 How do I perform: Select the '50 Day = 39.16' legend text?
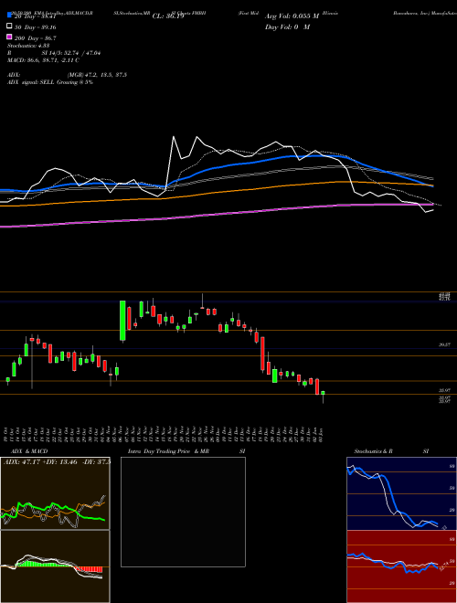coord(35,27)
